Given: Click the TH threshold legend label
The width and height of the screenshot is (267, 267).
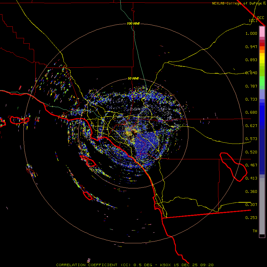Looking at the screenshot, I should click(255, 231).
